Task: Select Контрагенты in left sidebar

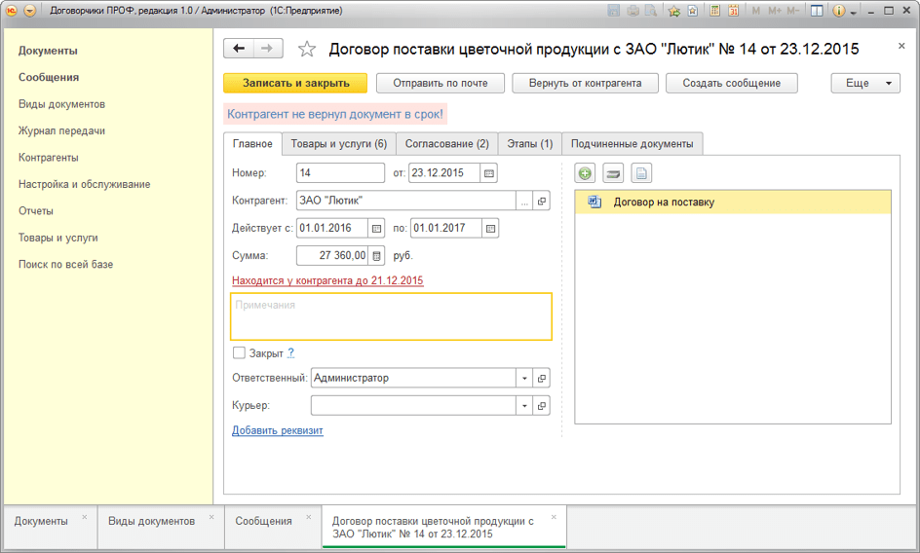Action: 49,158
